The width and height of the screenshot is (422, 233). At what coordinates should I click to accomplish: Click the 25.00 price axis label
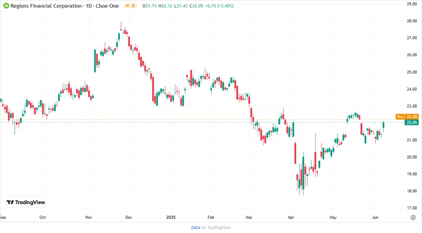click(x=412, y=72)
